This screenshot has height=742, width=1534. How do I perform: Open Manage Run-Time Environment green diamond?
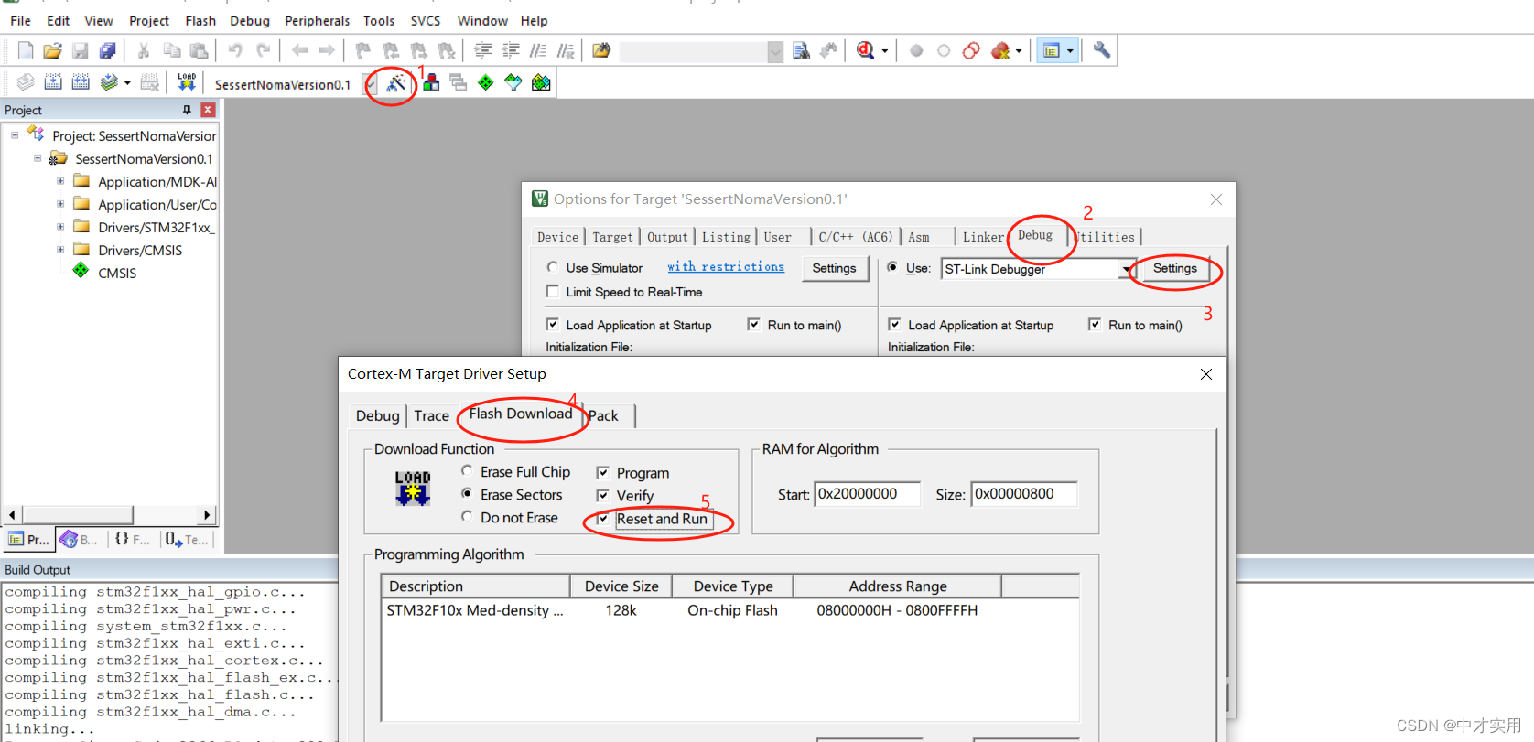click(486, 82)
